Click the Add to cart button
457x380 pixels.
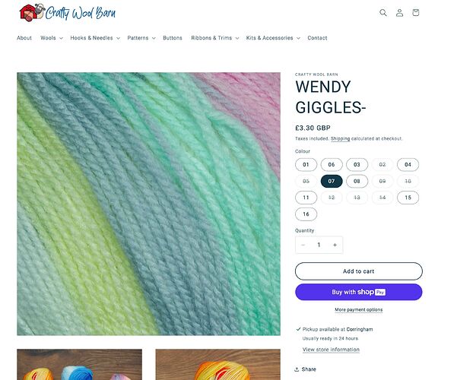(358, 271)
